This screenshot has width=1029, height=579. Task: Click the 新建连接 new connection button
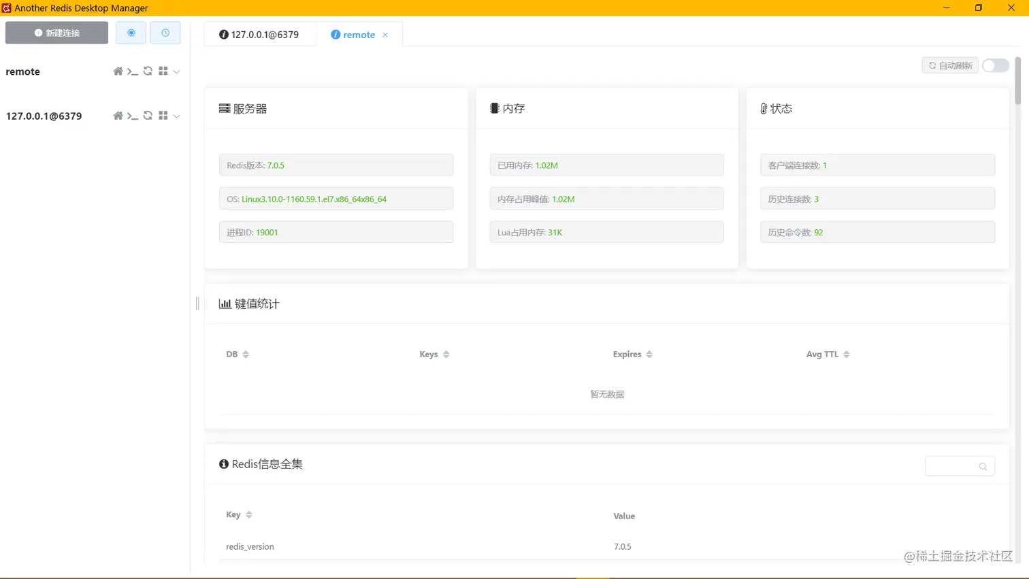coord(56,33)
